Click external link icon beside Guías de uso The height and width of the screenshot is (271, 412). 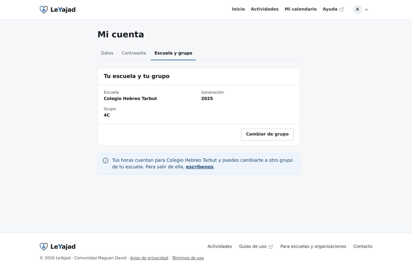pyautogui.click(x=271, y=247)
